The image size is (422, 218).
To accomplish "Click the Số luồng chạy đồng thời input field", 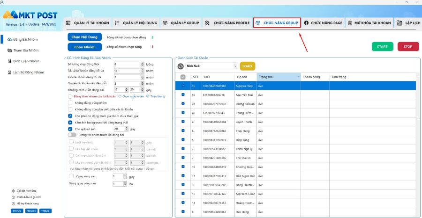I will pyautogui.click(x=127, y=65).
